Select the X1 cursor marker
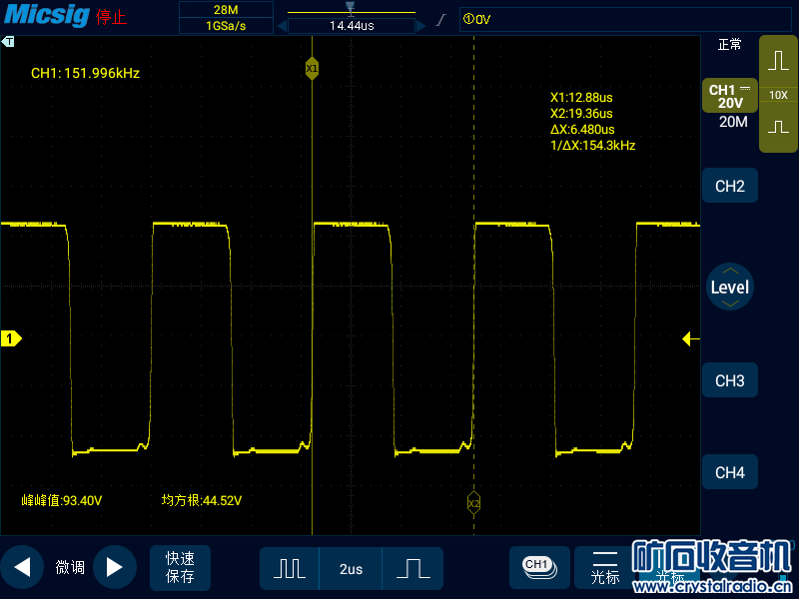Viewport: 799px width, 599px height. pyautogui.click(x=312, y=67)
